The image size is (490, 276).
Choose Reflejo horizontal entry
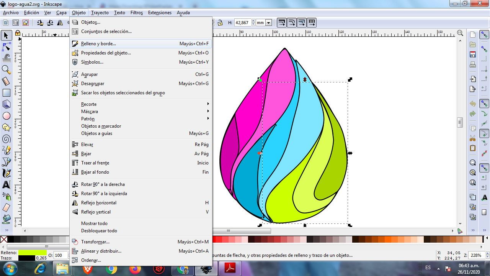coord(141,203)
